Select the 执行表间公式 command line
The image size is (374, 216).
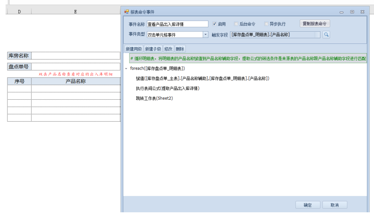(167, 88)
